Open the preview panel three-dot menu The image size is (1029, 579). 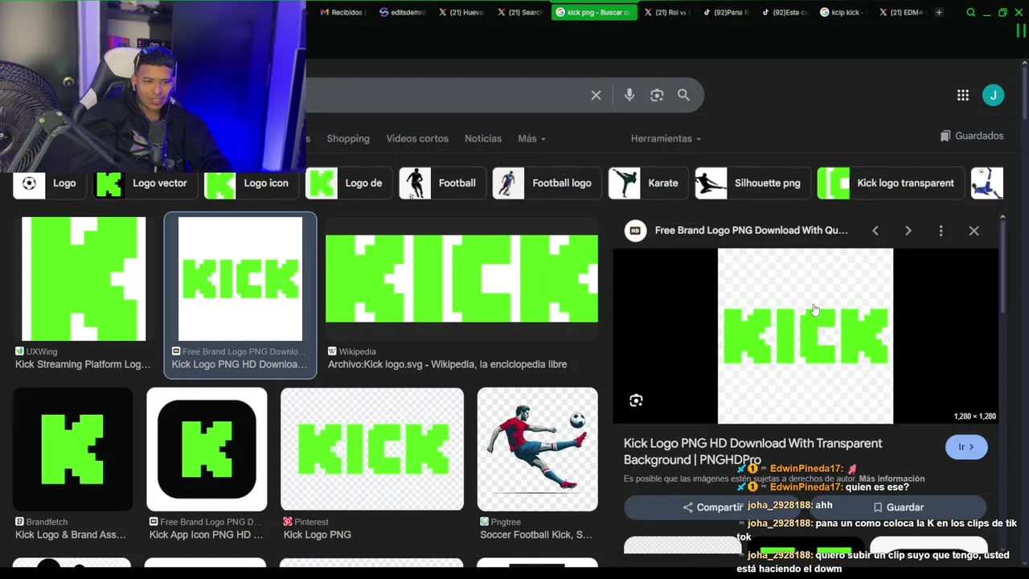coord(941,231)
